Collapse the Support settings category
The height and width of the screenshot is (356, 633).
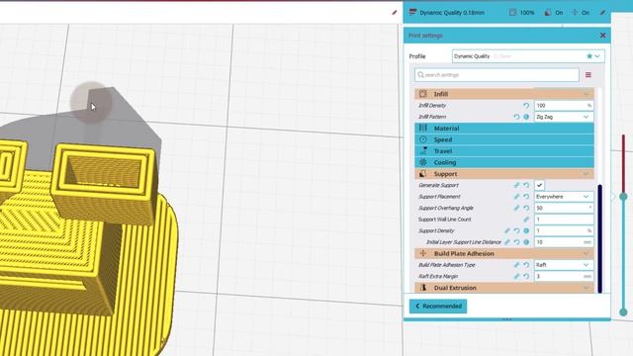point(504,174)
